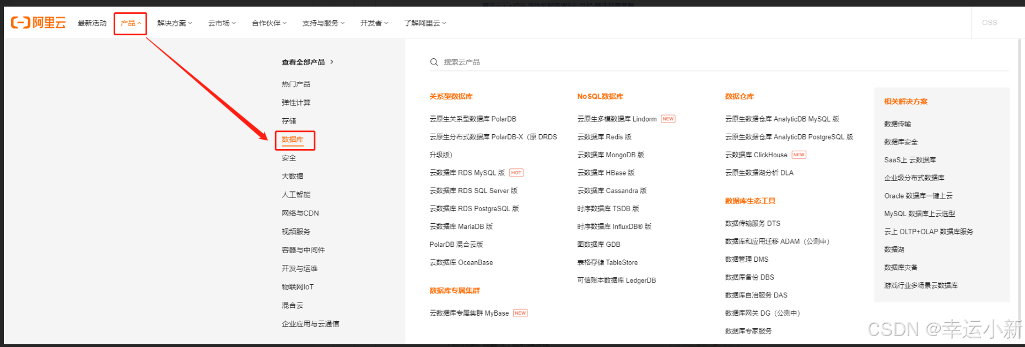1025x347 pixels.
Task: Select 视频服务 category
Action: click(296, 232)
